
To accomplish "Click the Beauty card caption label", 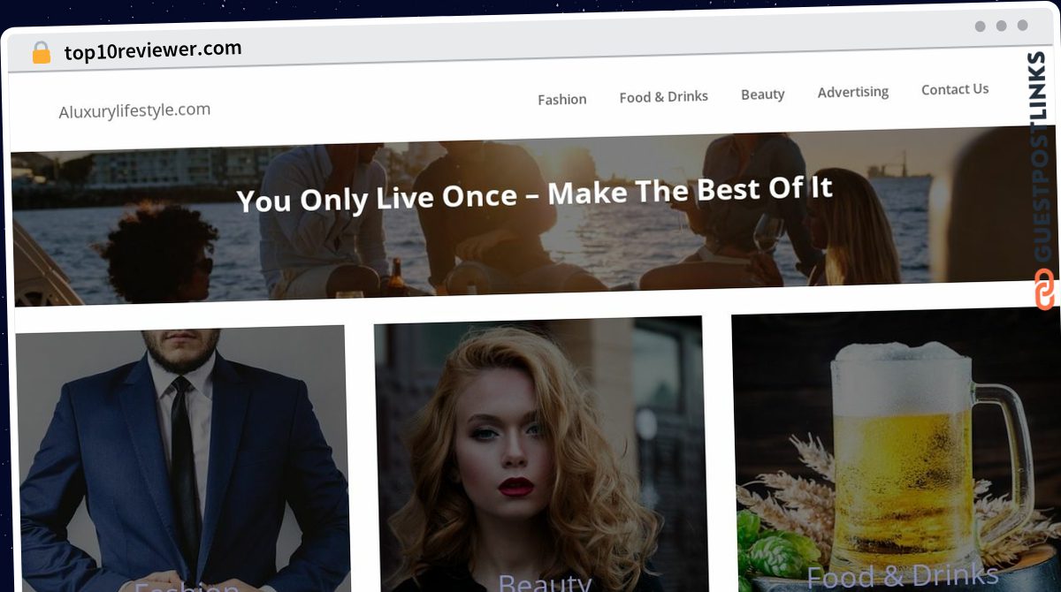I will [x=545, y=582].
